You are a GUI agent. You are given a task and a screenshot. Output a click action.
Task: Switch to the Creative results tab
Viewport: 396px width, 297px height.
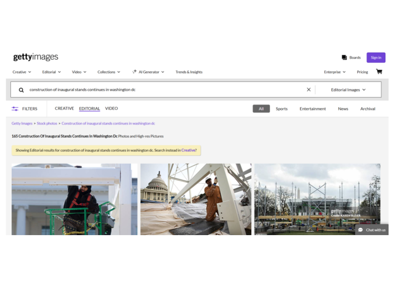64,108
